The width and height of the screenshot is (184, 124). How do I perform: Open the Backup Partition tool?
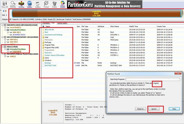[63, 4]
